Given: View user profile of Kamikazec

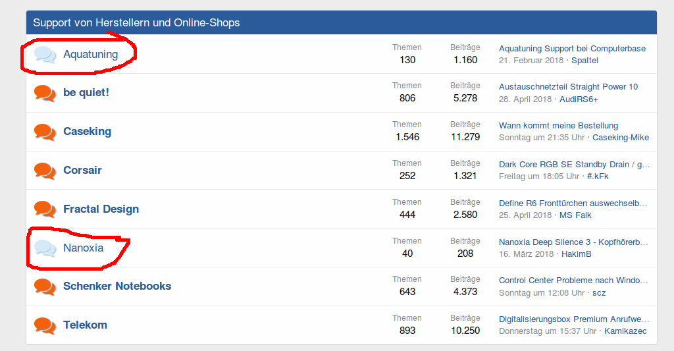Looking at the screenshot, I should point(627,331).
